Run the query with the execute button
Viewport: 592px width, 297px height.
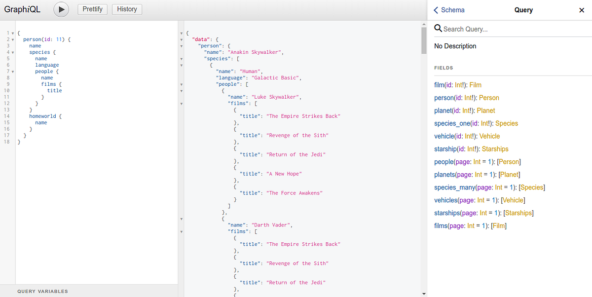[61, 9]
